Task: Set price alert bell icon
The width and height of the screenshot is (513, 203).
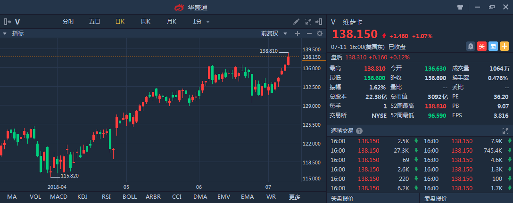Action: tap(471, 47)
